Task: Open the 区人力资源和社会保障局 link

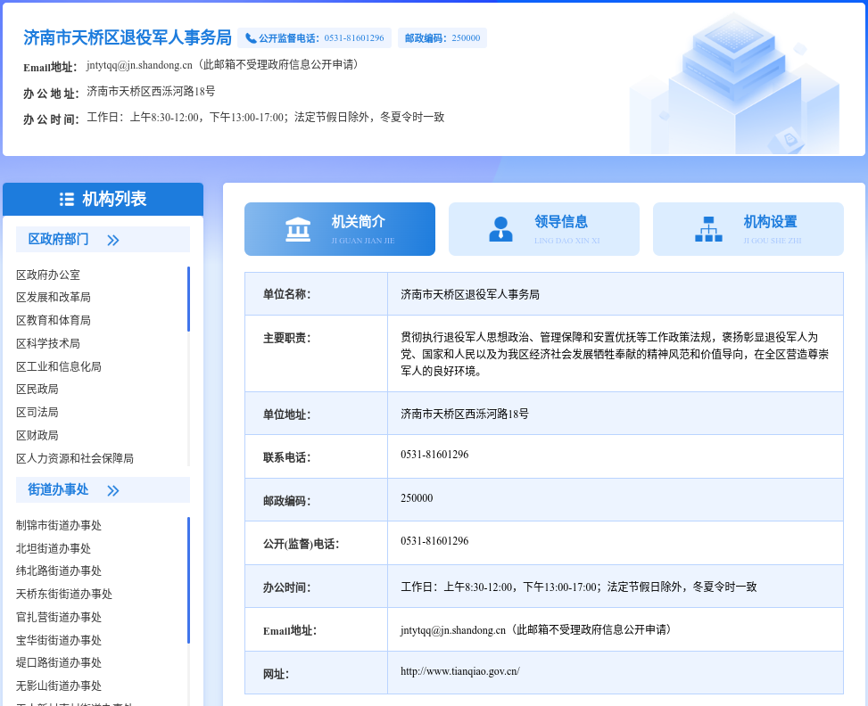Action: coord(75,458)
